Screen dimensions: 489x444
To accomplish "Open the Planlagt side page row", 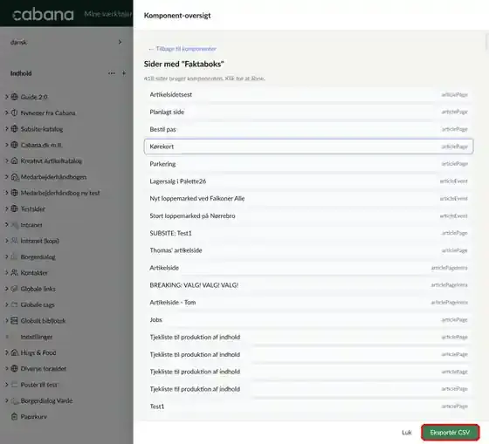I will [309, 112].
